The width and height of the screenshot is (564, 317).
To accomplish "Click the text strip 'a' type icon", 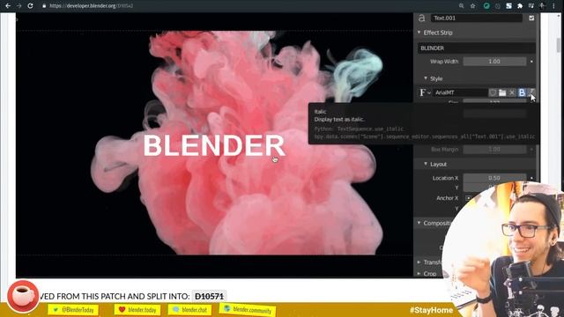I will click(421, 18).
